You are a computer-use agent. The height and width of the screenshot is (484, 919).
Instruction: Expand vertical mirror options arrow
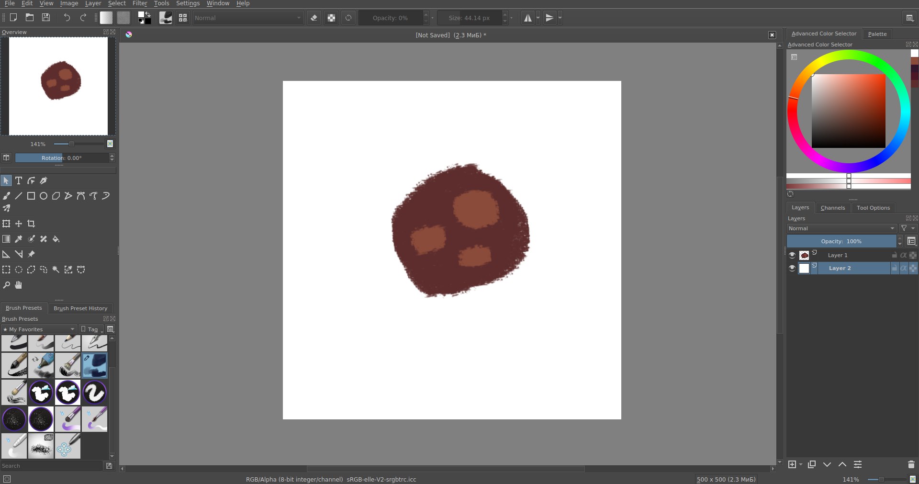tap(560, 18)
